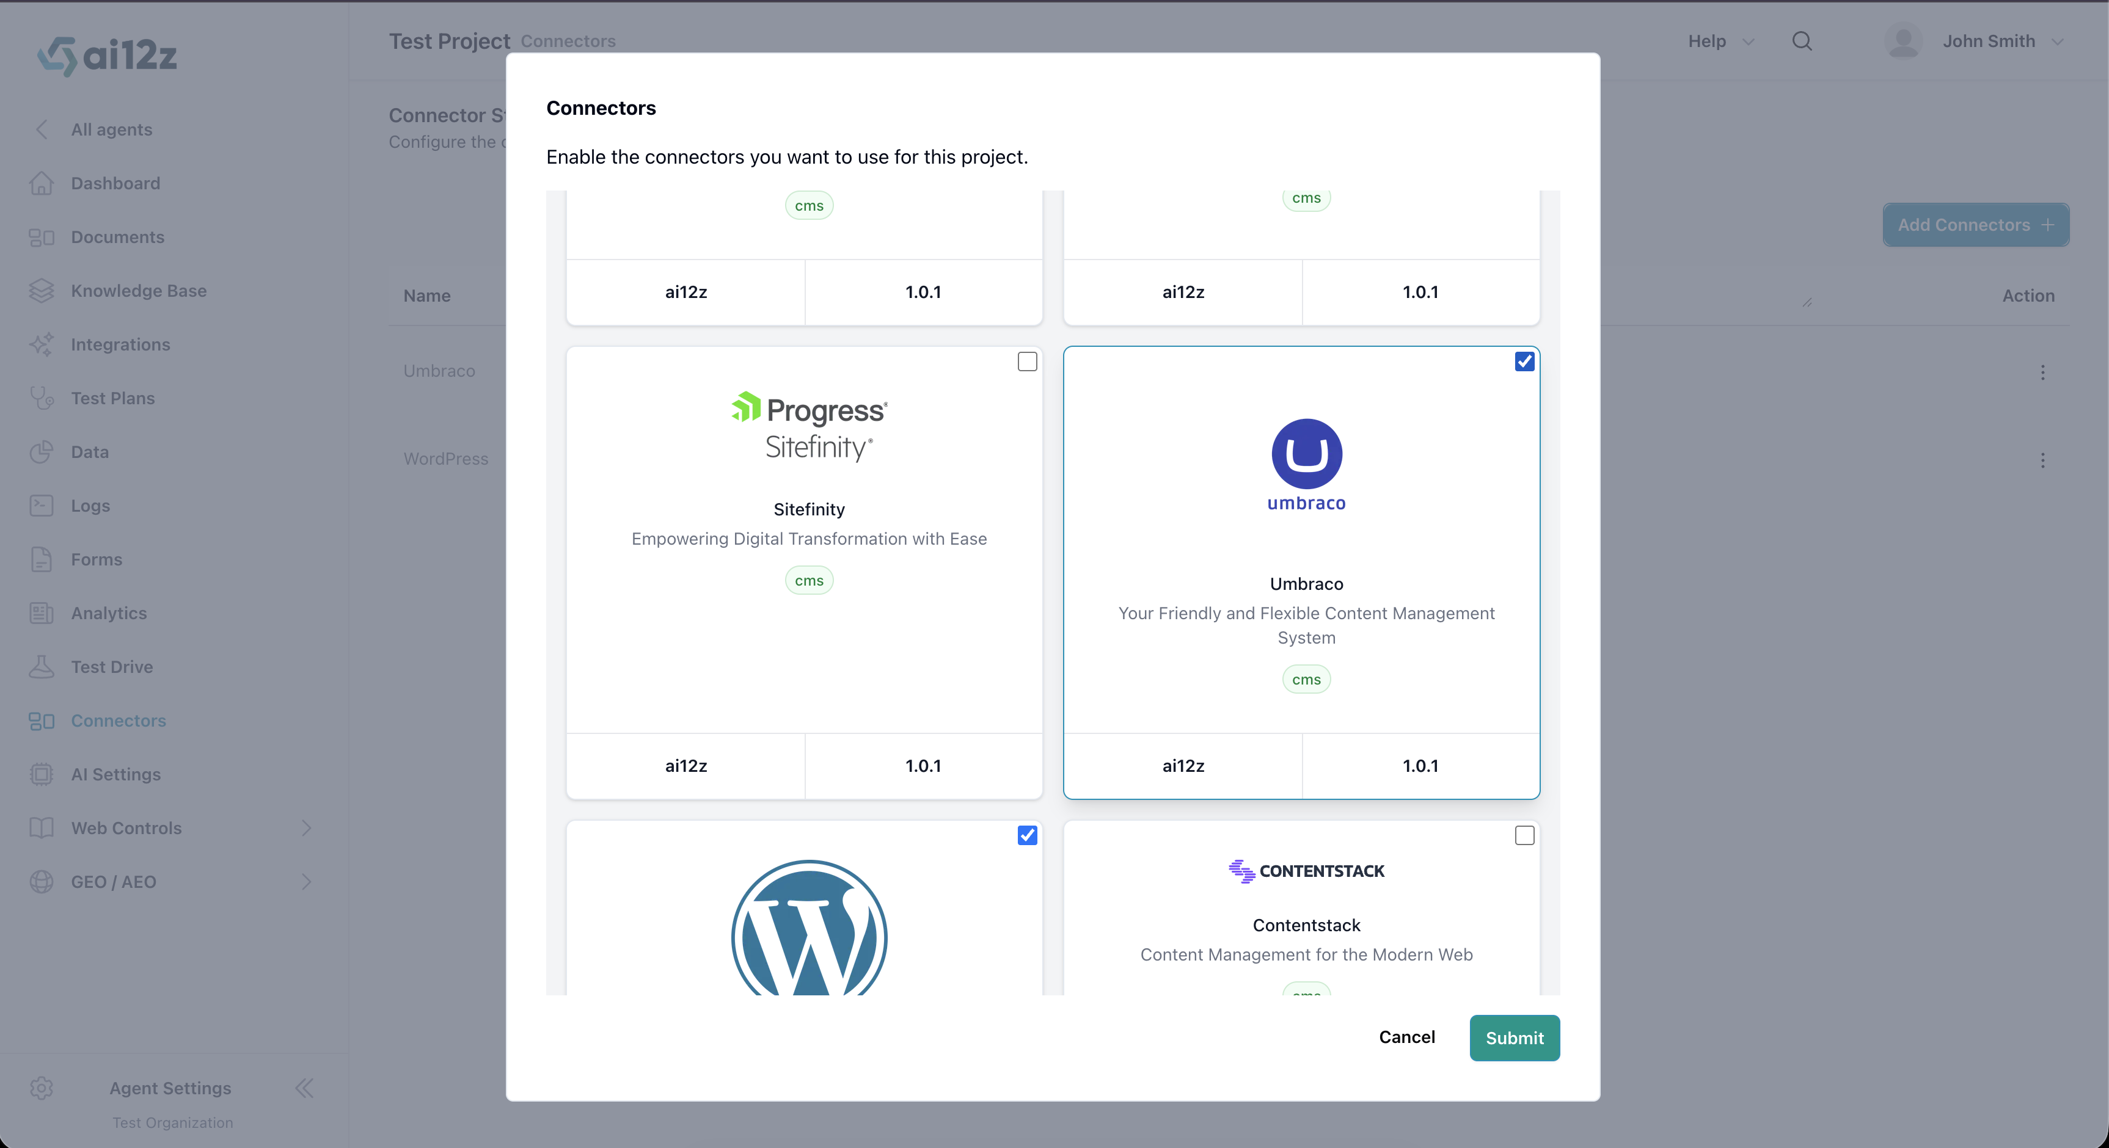Open the Logs menu item
The height and width of the screenshot is (1148, 2109).
coord(90,506)
